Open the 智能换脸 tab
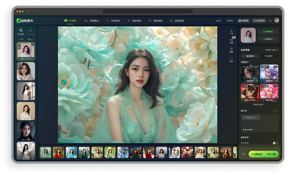 point(155,21)
